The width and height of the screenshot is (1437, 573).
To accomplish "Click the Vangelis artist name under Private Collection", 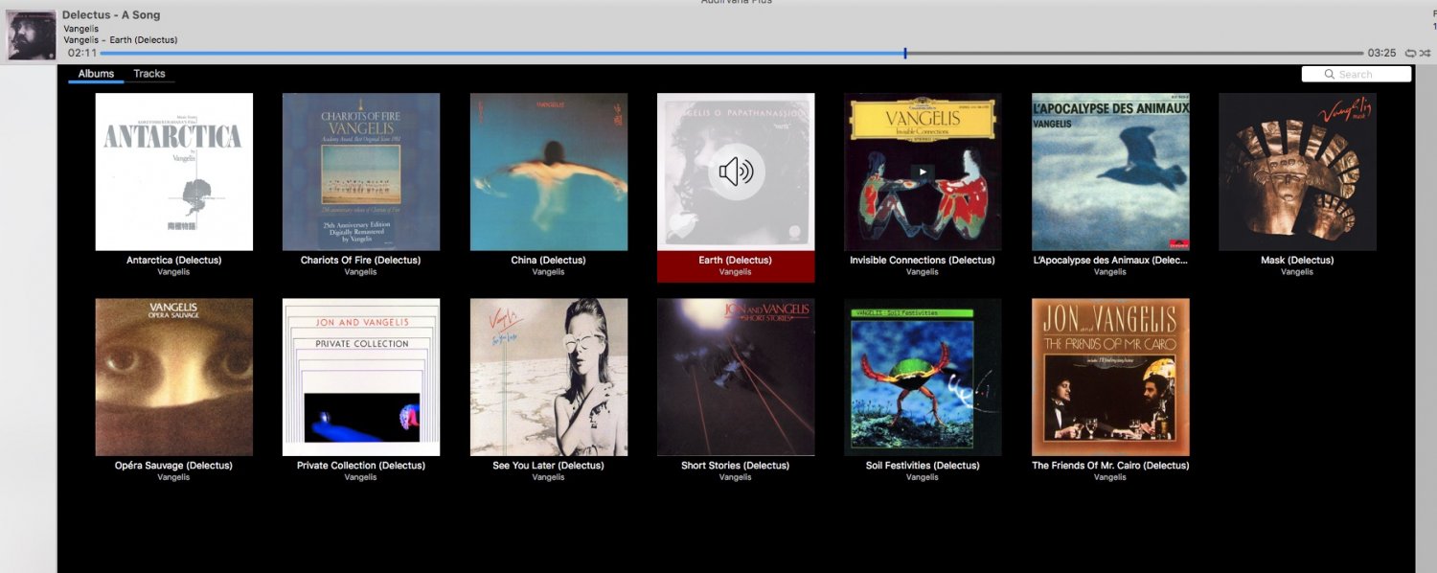I will pyautogui.click(x=361, y=477).
